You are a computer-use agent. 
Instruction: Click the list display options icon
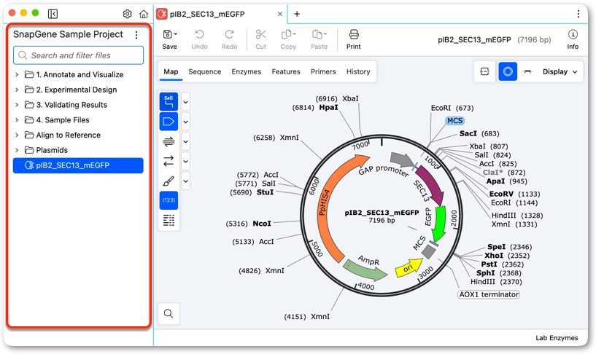(169, 220)
